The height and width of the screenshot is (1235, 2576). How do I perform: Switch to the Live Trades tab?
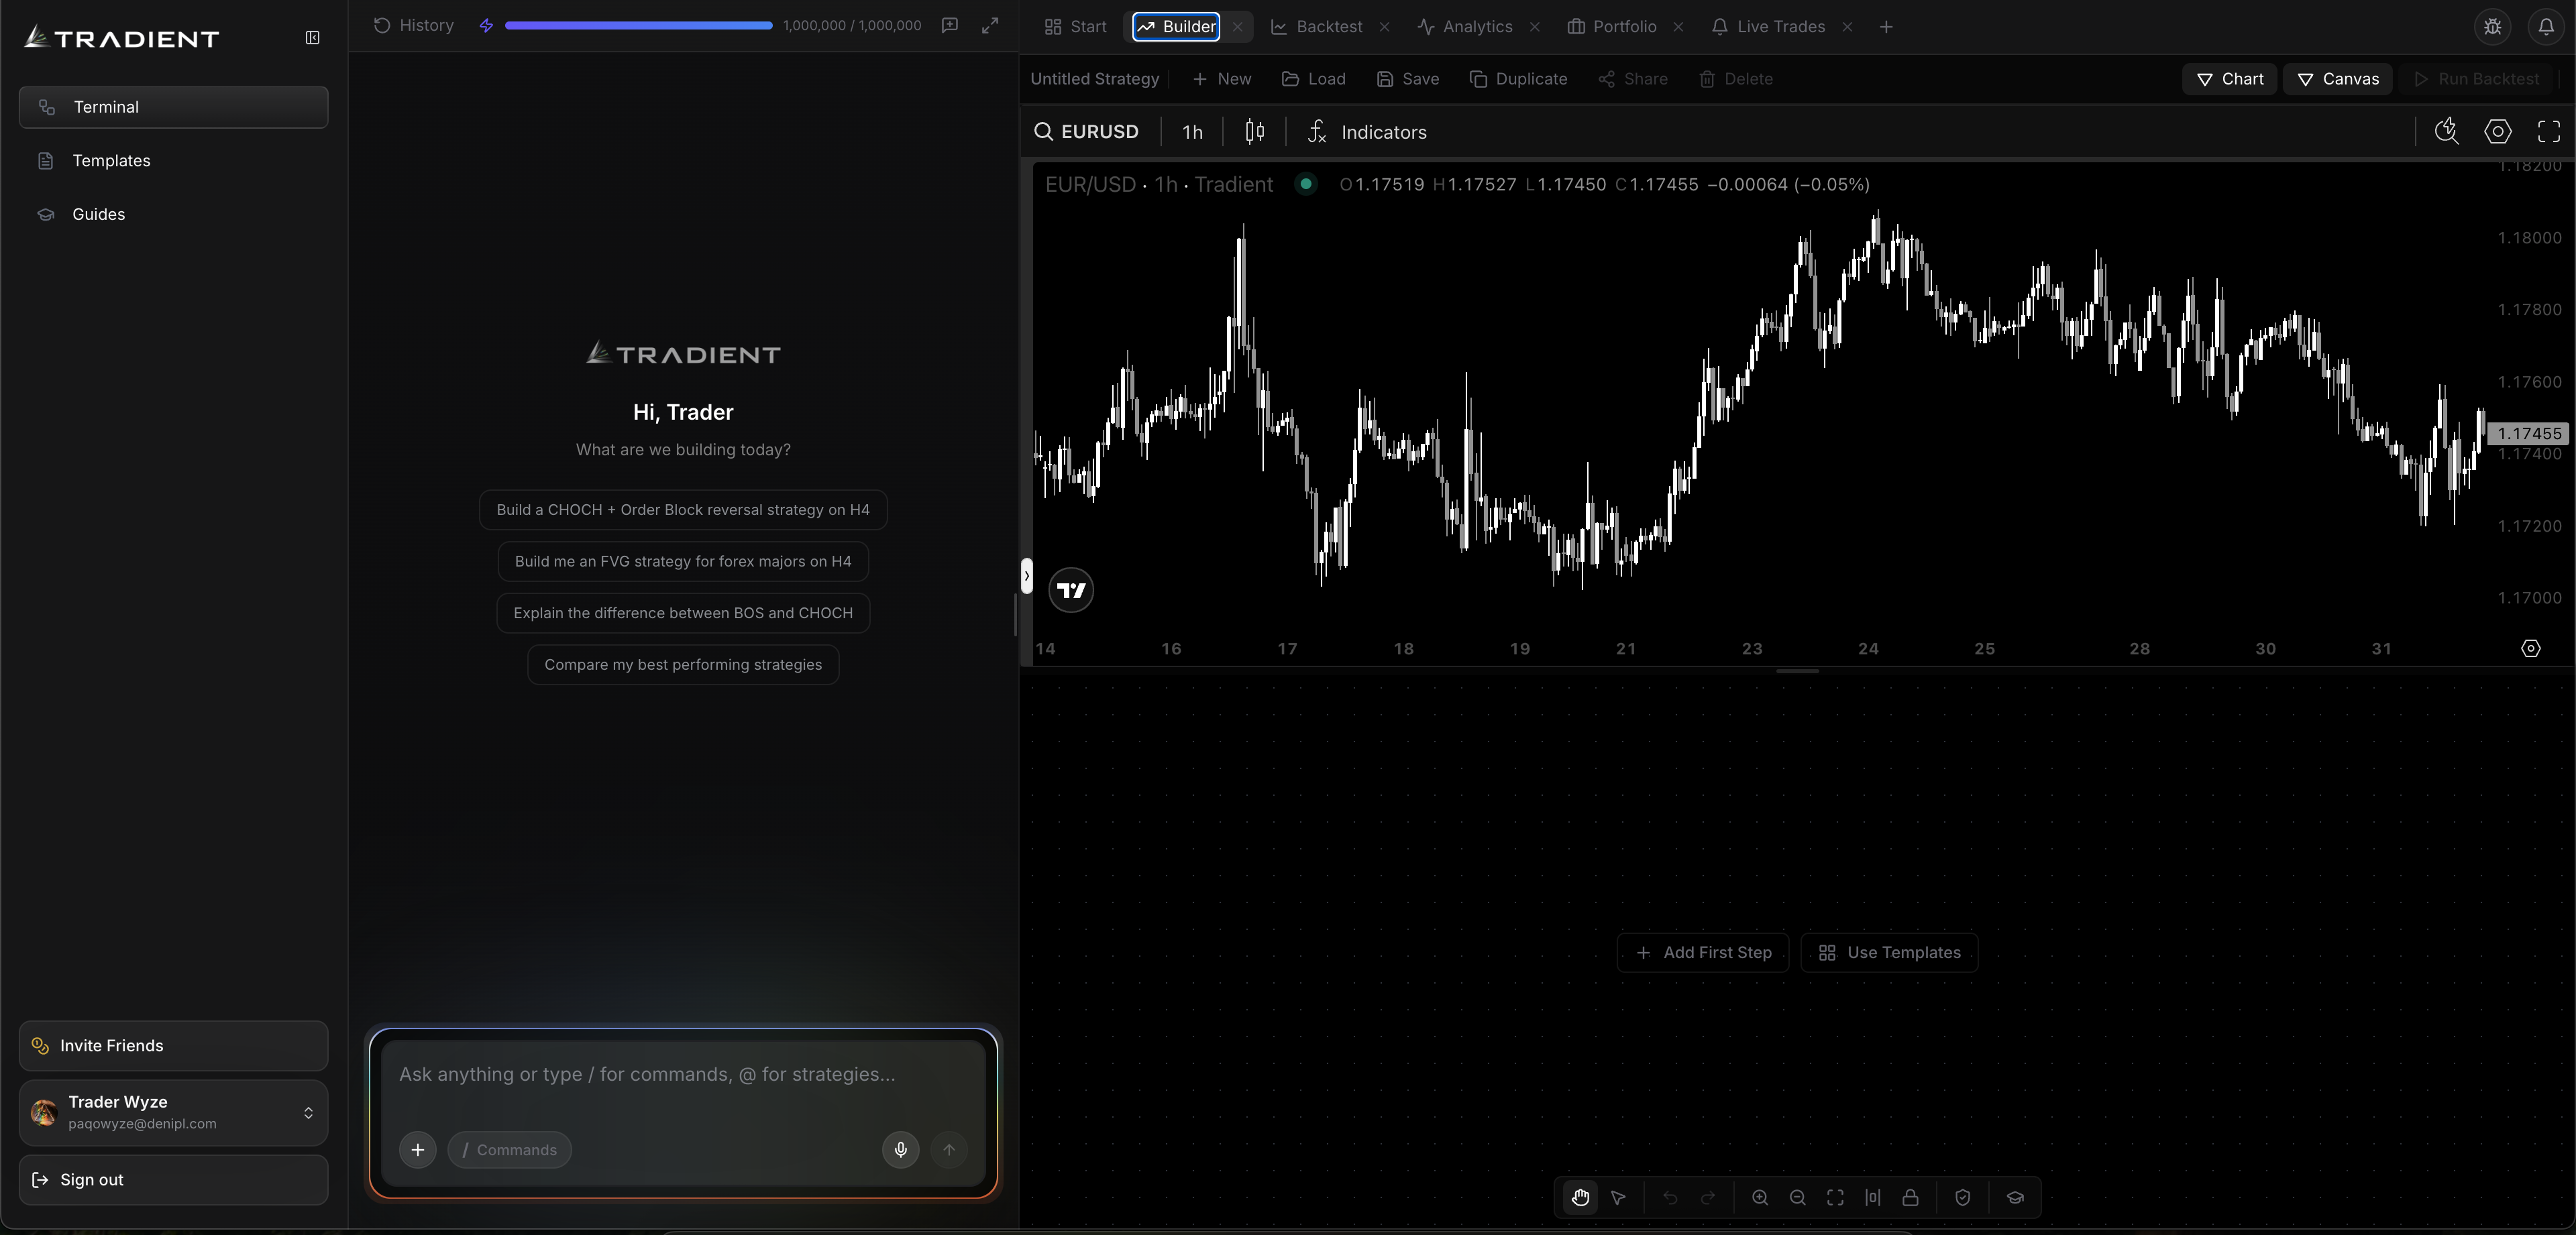1768,27
